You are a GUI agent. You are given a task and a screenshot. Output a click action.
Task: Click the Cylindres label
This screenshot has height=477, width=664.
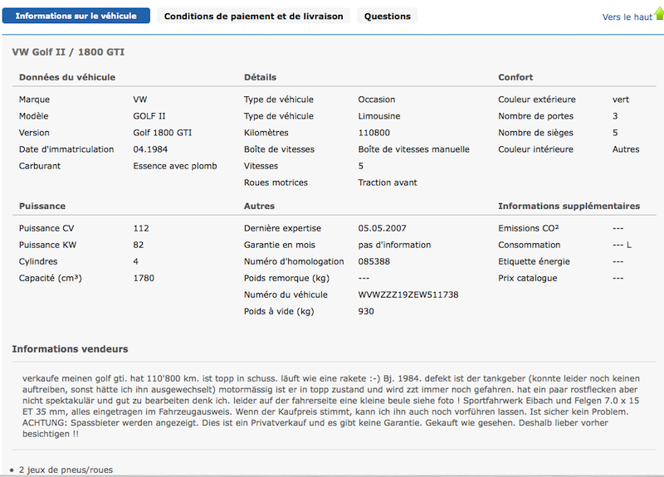(x=38, y=261)
